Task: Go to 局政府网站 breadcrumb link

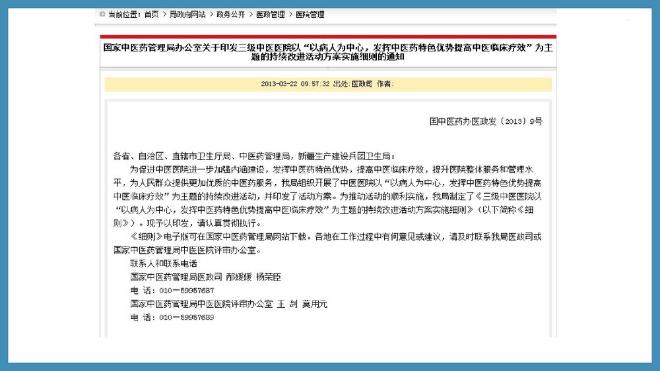Action: pyautogui.click(x=187, y=14)
